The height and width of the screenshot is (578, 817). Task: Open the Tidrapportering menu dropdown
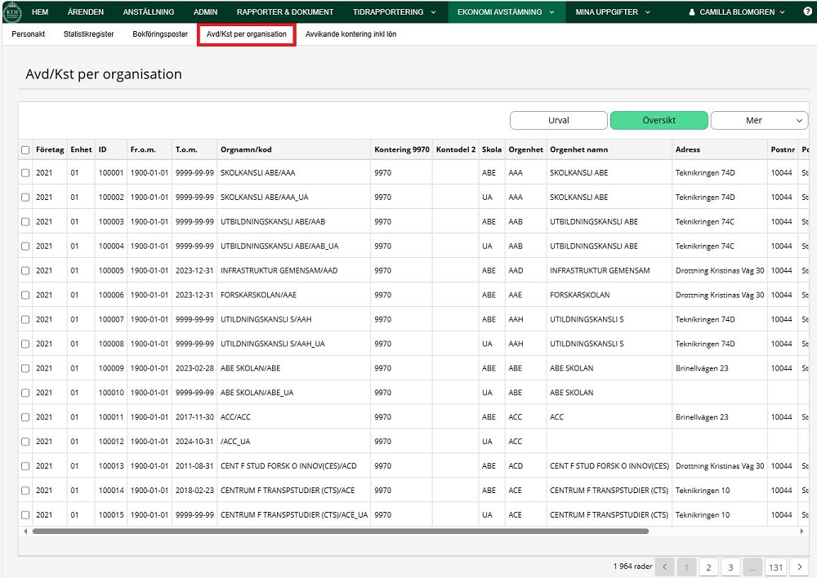coord(394,12)
